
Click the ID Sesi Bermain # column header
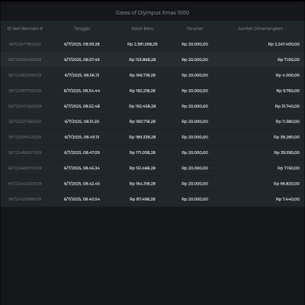tap(24, 28)
